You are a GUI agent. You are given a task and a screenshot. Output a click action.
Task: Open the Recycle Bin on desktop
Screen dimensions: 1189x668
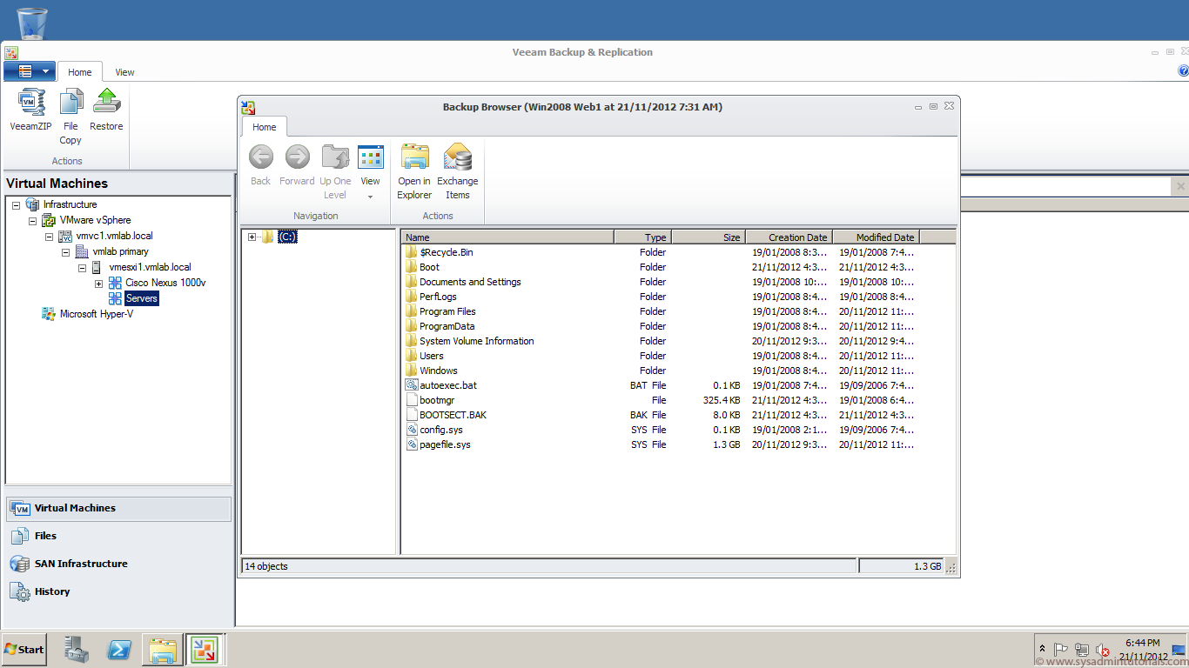point(32,23)
